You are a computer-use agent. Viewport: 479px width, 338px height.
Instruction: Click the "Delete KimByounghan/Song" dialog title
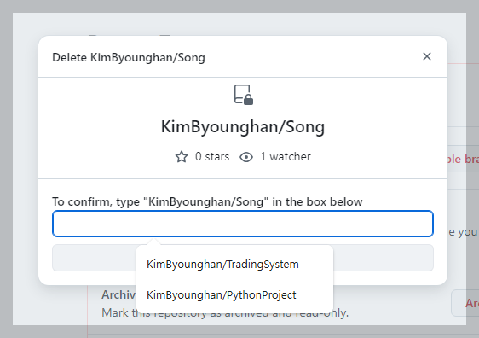(129, 57)
